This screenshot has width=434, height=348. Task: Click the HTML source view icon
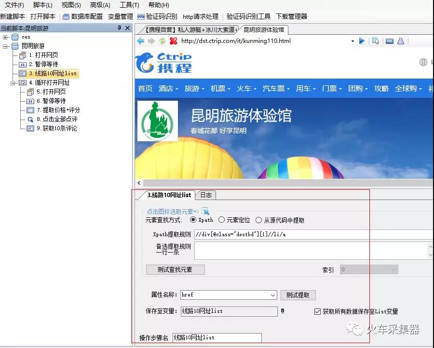[x=390, y=41]
